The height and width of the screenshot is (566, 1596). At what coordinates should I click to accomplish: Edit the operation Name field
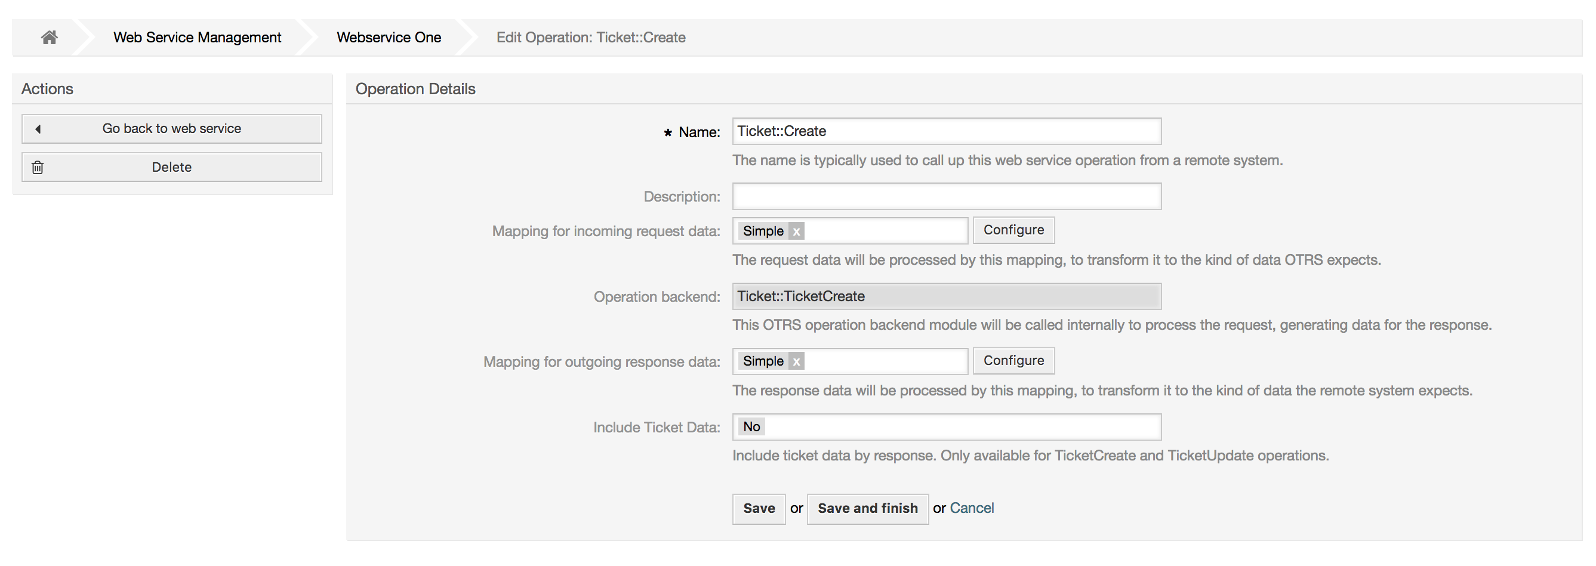click(x=946, y=131)
